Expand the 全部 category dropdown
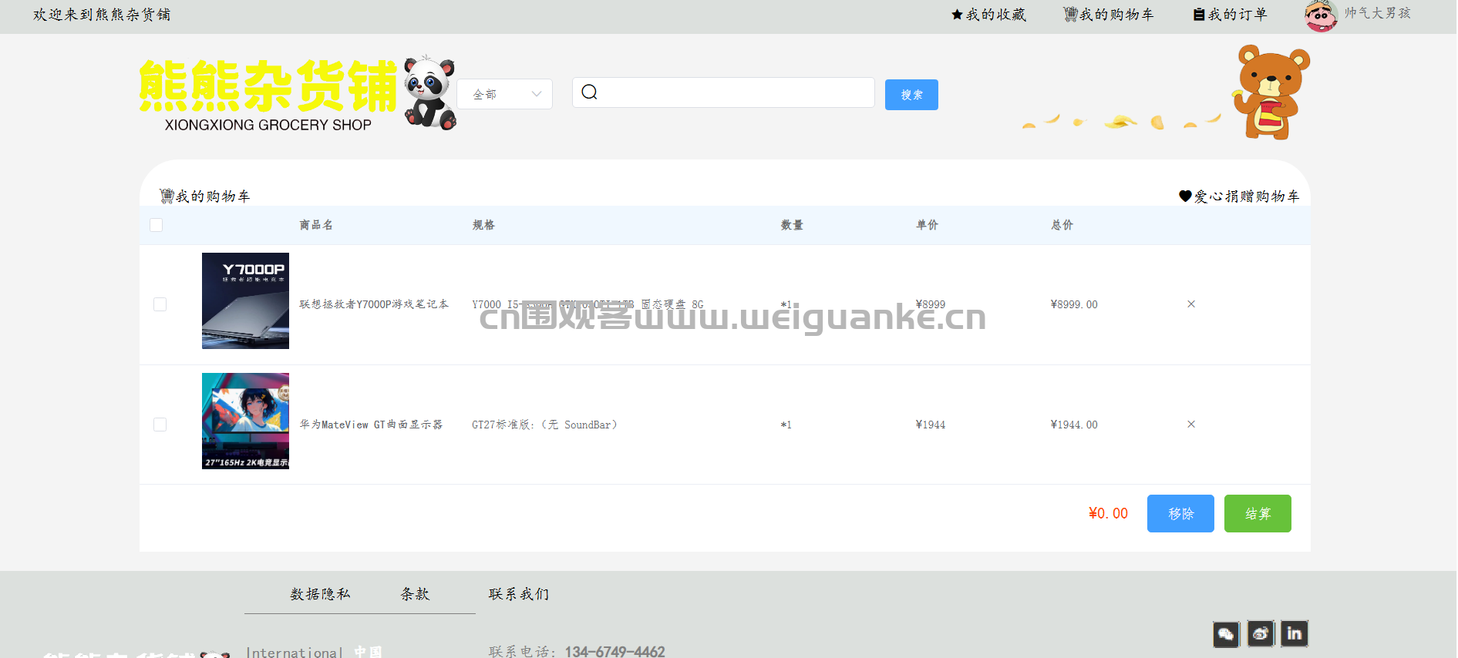The height and width of the screenshot is (658, 1458). 505,94
